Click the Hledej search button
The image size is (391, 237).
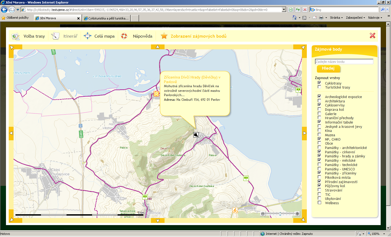(328, 69)
